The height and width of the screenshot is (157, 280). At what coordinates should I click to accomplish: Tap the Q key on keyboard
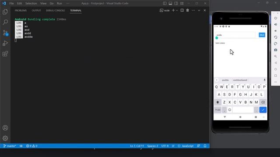216,87
